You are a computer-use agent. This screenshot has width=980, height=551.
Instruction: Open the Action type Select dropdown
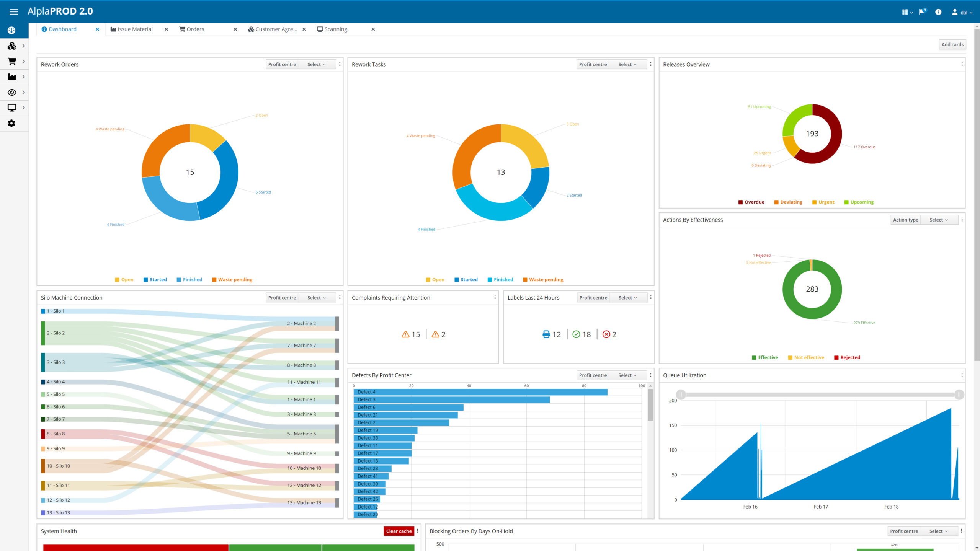point(938,220)
